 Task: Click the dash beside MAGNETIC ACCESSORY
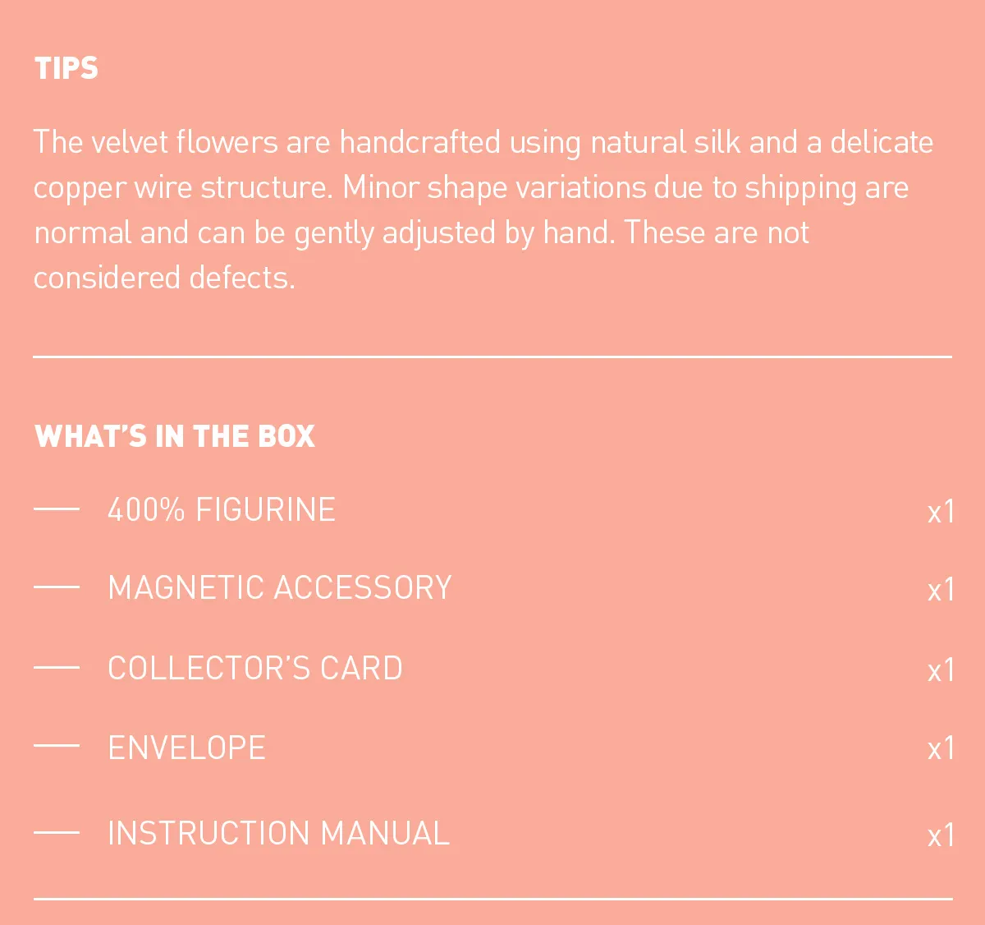(57, 587)
